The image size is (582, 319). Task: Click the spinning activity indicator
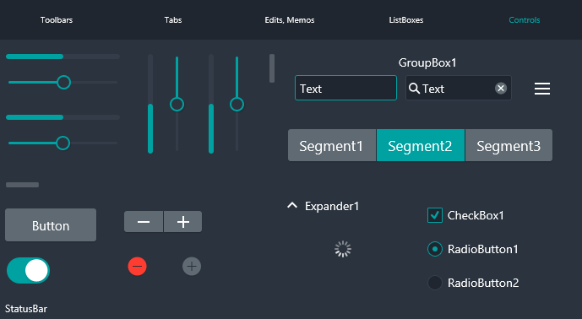[343, 249]
